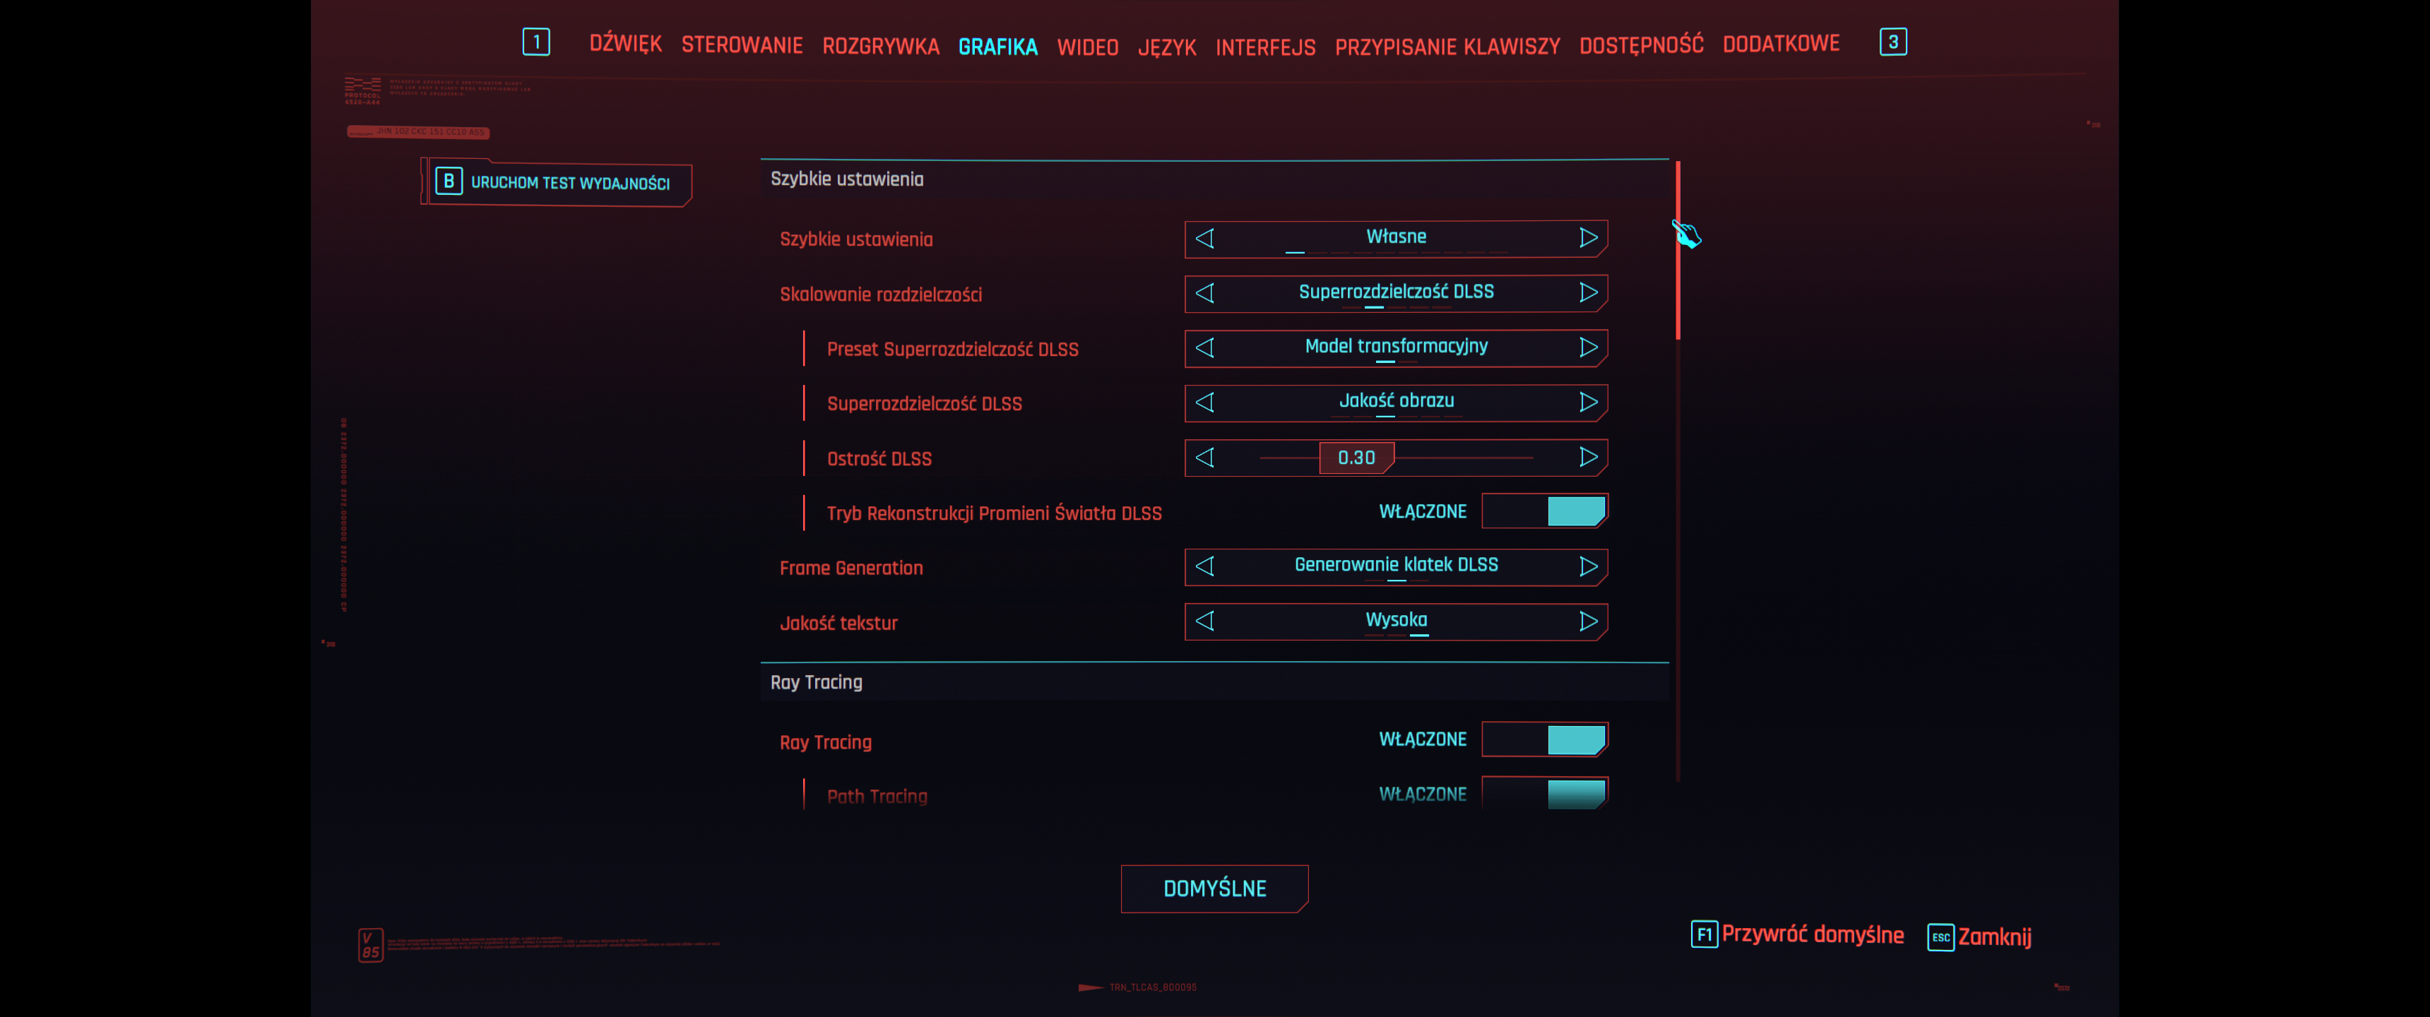The height and width of the screenshot is (1017, 2430).
Task: Increase Ostrość DLSS with the right arrow
Action: tap(1587, 458)
